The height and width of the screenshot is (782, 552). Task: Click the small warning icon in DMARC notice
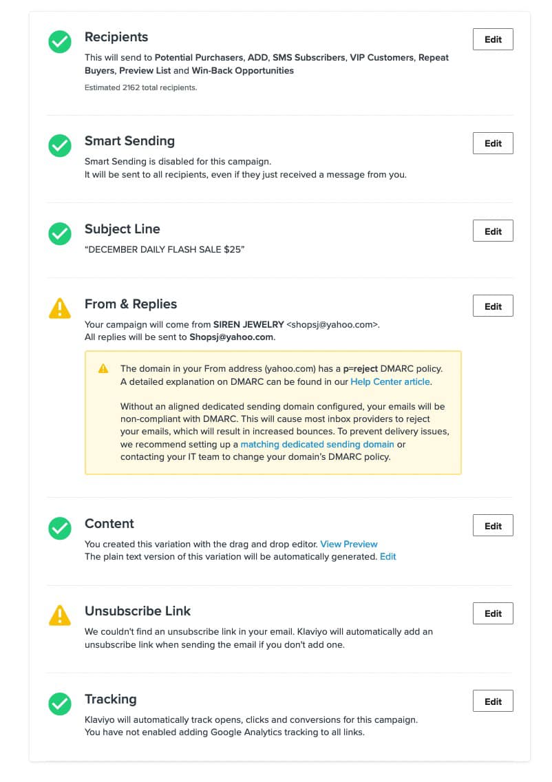[x=103, y=368]
